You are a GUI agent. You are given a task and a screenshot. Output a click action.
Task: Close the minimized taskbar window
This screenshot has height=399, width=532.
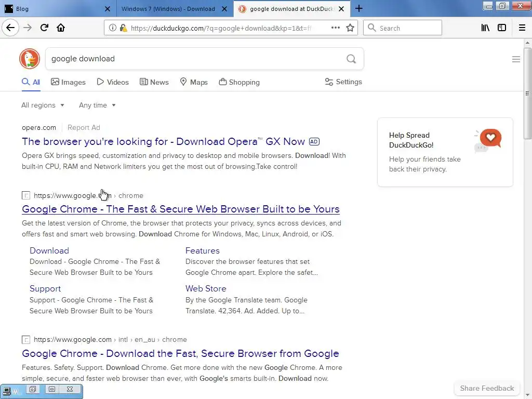coord(70,389)
